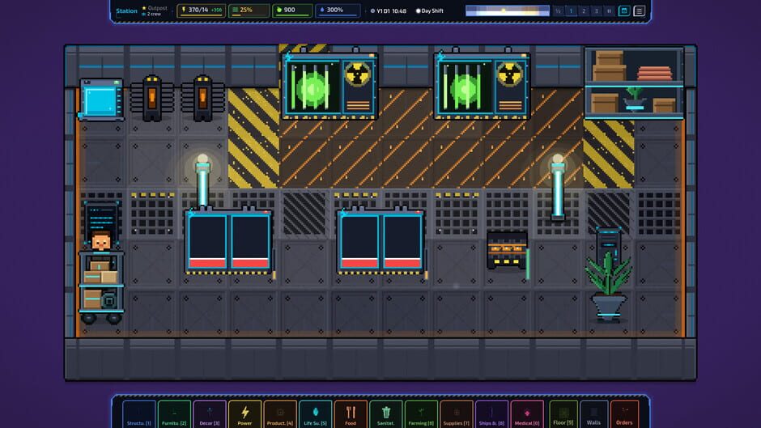Select the potted plant decoration
The image size is (761, 428).
(608, 286)
